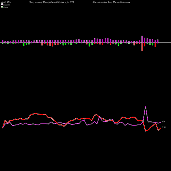Image resolution: width=171 pixels, height=171 pixels.
Task: Click the 1M volume value label
Action: (x=163, y=122)
